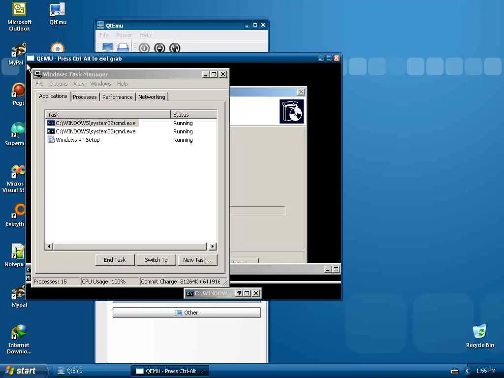Click the restart machine icon in QtEmu toolbar
This screenshot has width=504, height=378.
(175, 48)
